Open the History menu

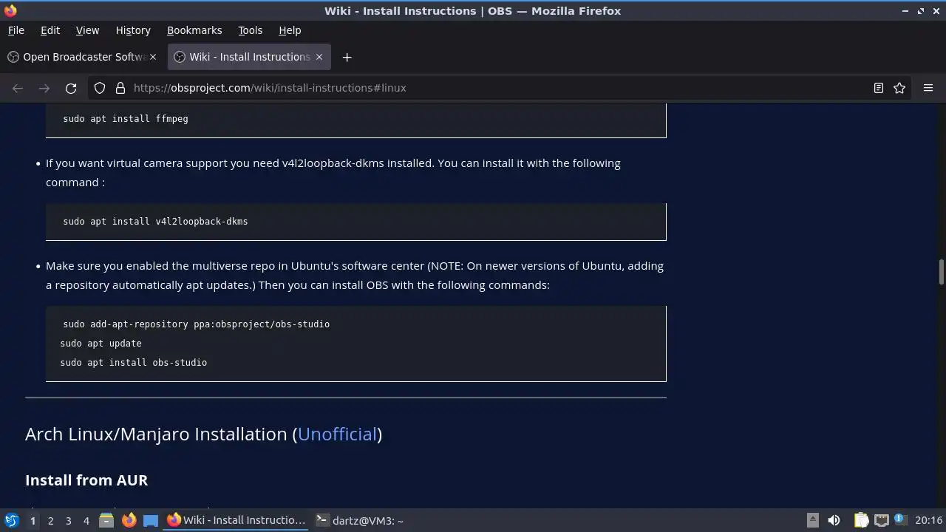click(x=133, y=30)
